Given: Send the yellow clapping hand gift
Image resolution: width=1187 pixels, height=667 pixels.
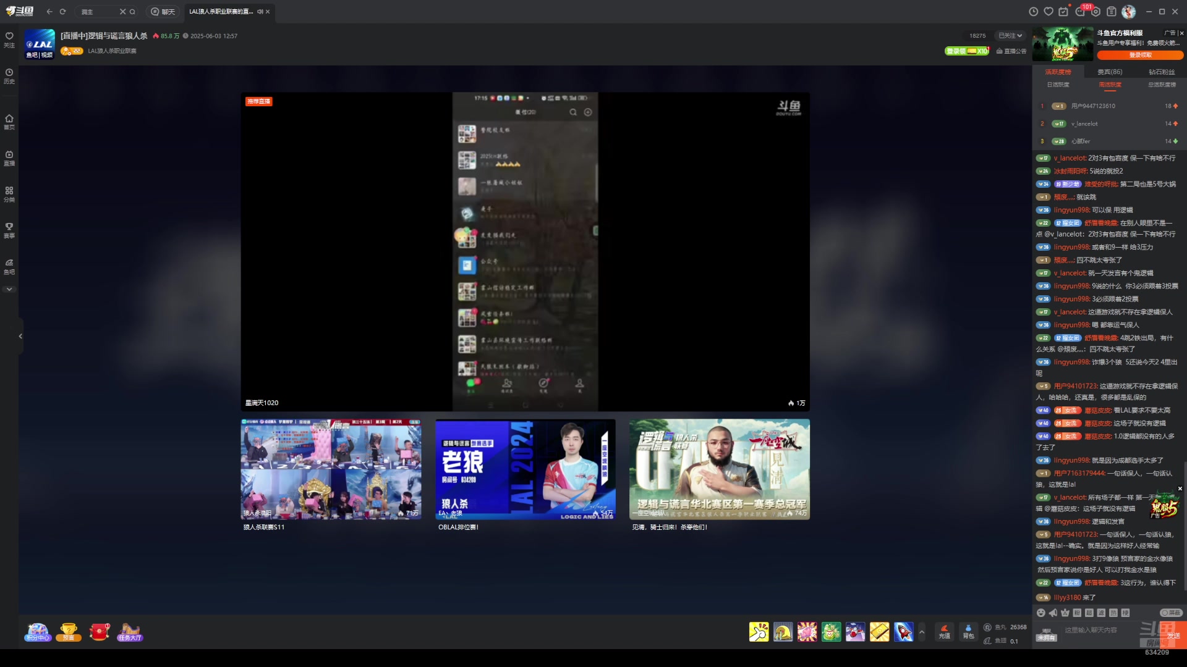Looking at the screenshot, I should (759, 632).
